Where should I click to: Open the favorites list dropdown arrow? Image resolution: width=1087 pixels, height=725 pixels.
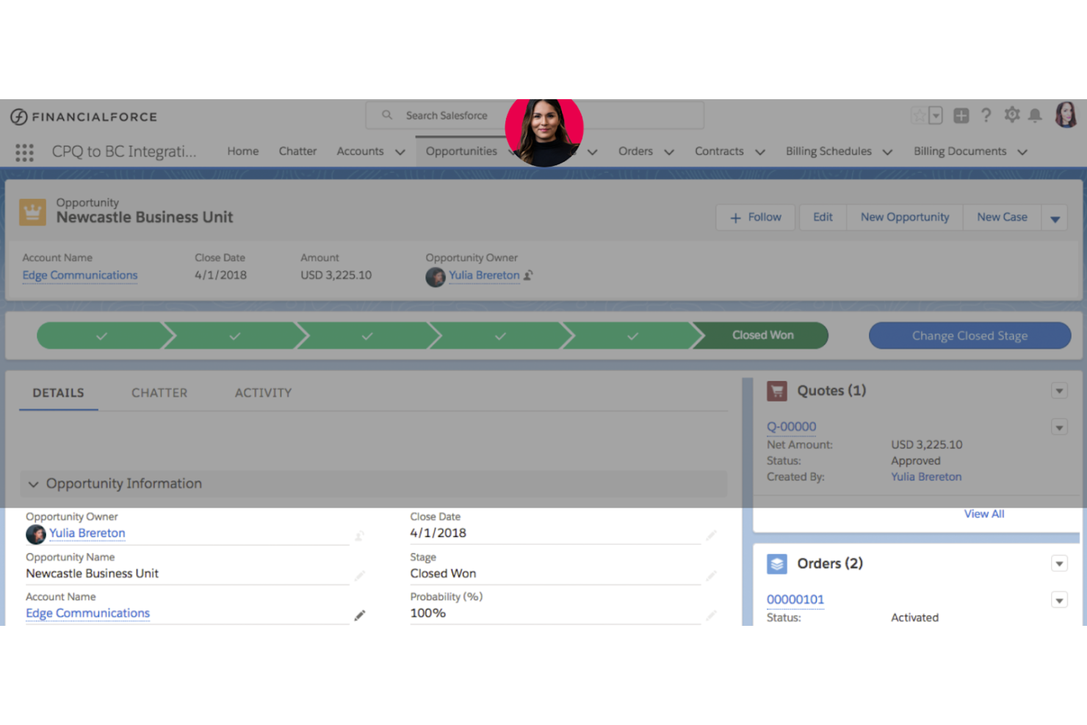pos(936,115)
